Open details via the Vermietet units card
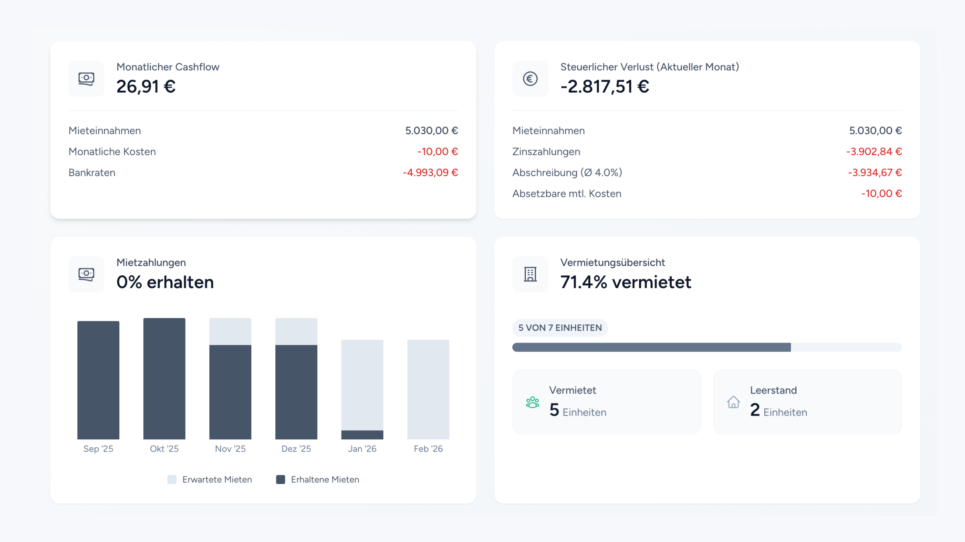This screenshot has height=542, width=965. 607,402
